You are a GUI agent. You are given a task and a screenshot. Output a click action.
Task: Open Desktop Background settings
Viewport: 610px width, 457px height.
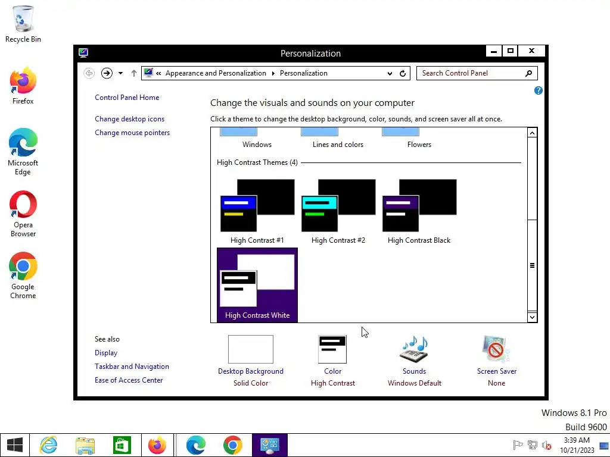click(x=251, y=361)
